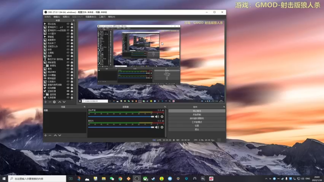Toggle the eye icon of 礼物答谢 source
This screenshot has height=182, width=324.
(x=68, y=97)
